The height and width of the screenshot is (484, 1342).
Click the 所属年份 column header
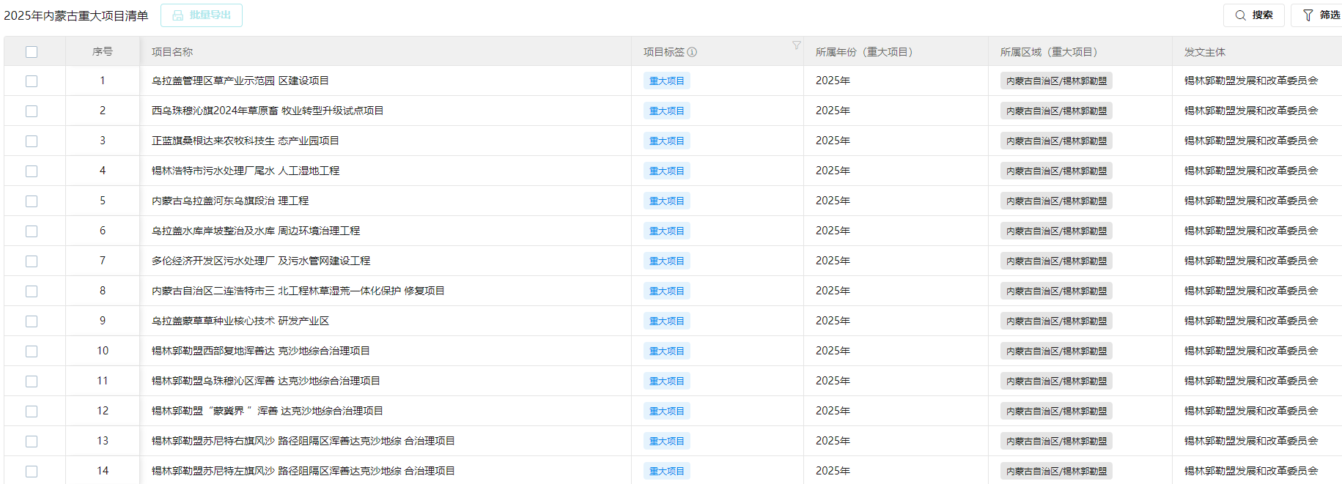click(x=863, y=52)
